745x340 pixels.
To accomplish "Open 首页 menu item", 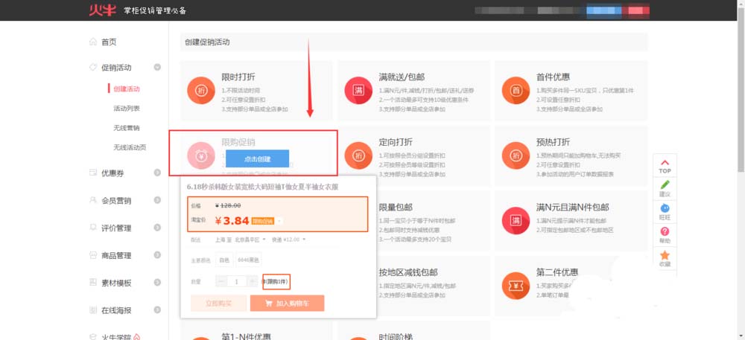I will 109,42.
